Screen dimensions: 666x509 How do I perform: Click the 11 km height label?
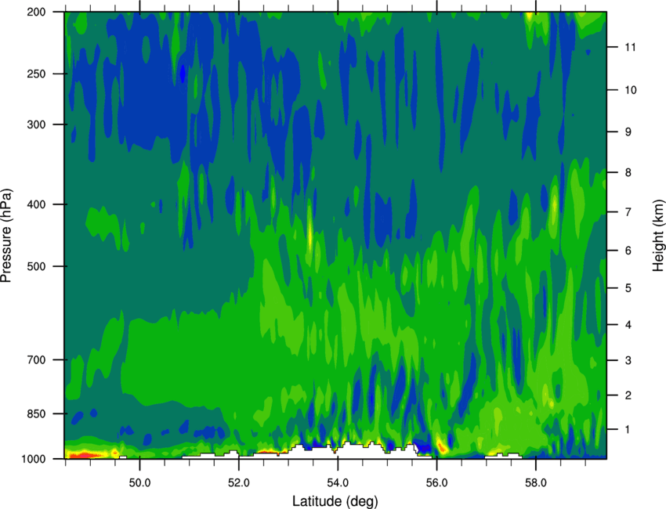point(631,47)
